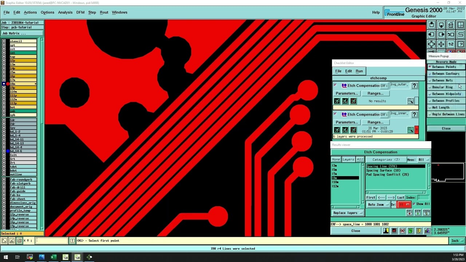Toggle display checkbox for 1dr layer
The width and height of the screenshot is (466, 262).
pos(4,120)
